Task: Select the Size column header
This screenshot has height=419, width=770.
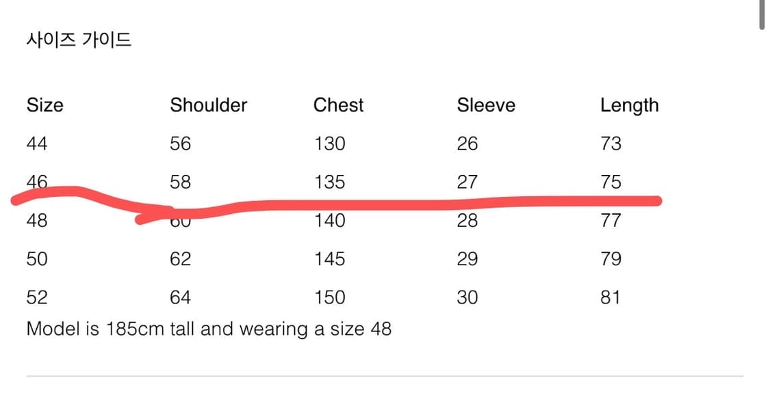Action: click(x=44, y=105)
